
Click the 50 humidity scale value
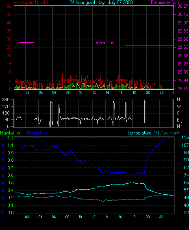coord(3,176)
